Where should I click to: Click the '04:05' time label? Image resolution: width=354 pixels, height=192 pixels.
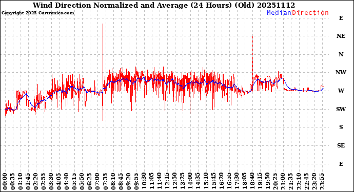click(x=59, y=182)
